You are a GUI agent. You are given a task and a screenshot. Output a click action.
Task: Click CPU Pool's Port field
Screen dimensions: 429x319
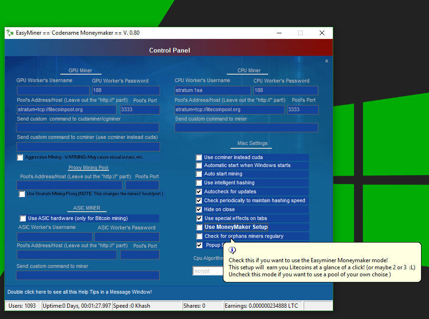point(303,110)
